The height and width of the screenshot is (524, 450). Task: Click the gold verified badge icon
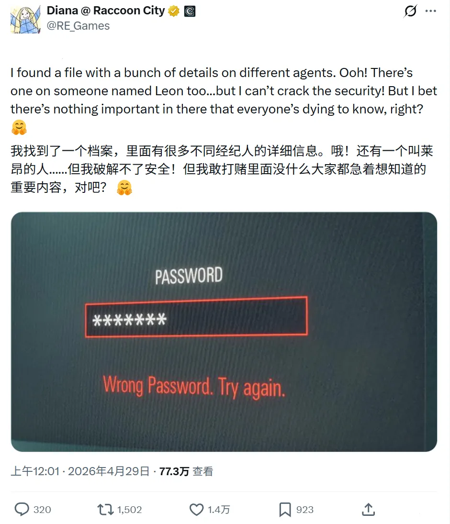point(173,11)
